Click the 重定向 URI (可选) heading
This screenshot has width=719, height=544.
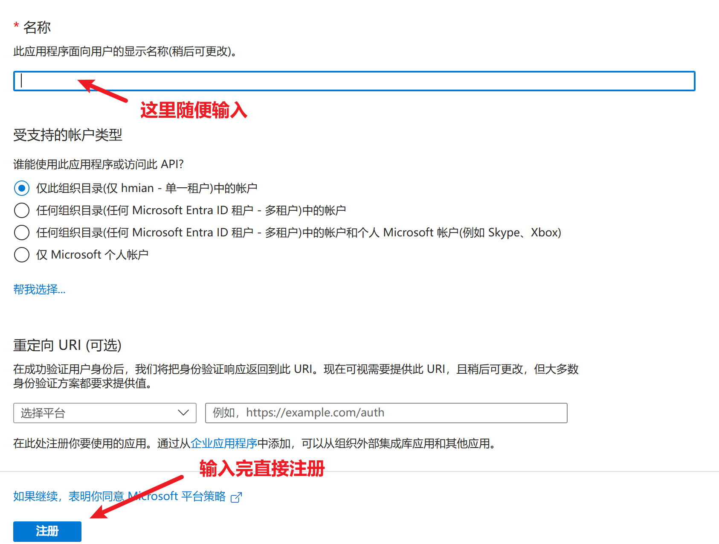[x=67, y=345]
